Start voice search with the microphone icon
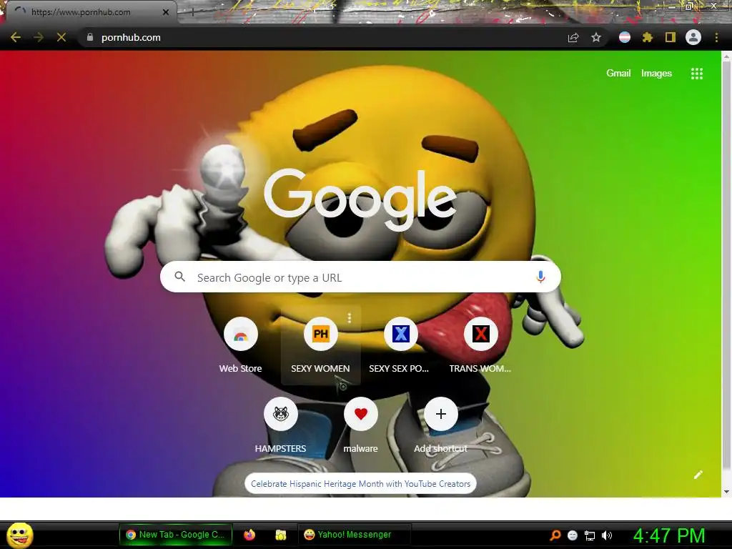732x549 pixels. point(540,277)
